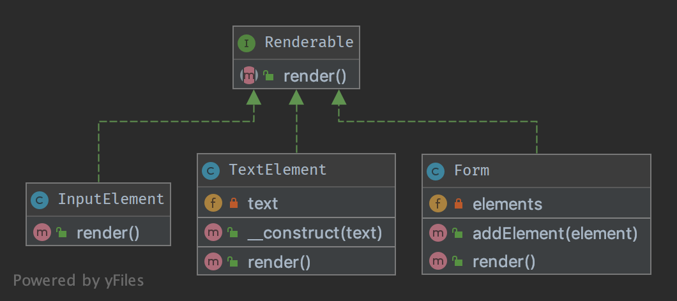Click the InputElement class icon

coord(40,200)
